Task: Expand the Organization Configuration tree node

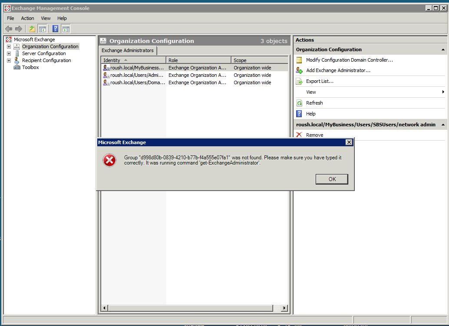Action: (9, 46)
